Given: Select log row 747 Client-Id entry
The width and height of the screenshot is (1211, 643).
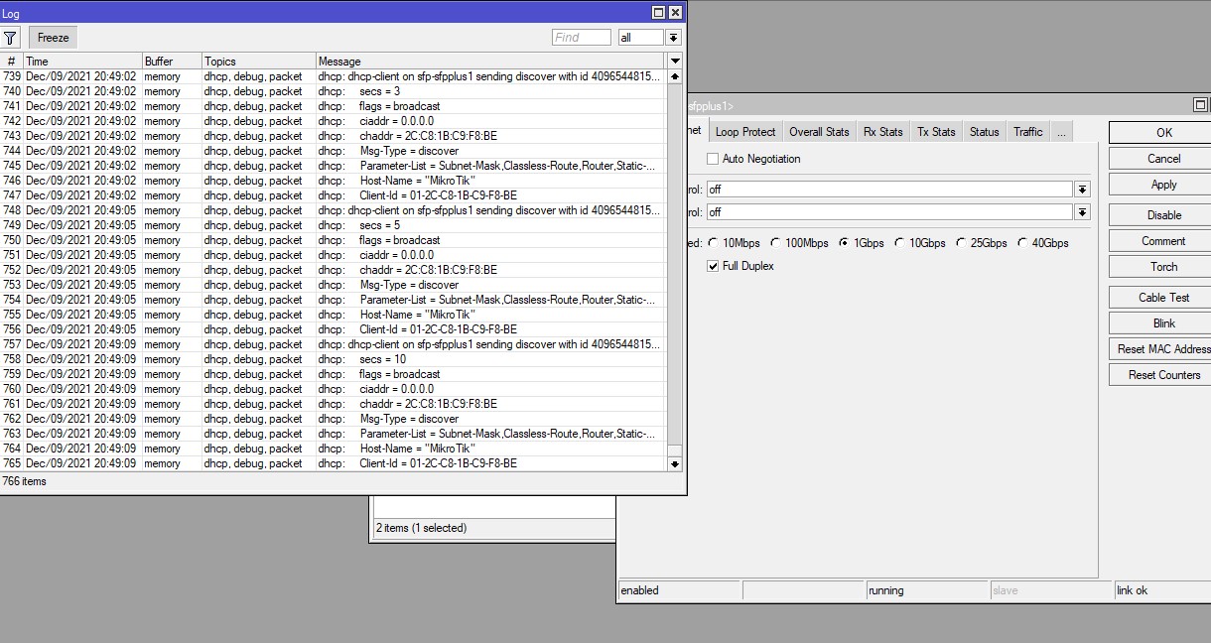Looking at the screenshot, I should [334, 195].
